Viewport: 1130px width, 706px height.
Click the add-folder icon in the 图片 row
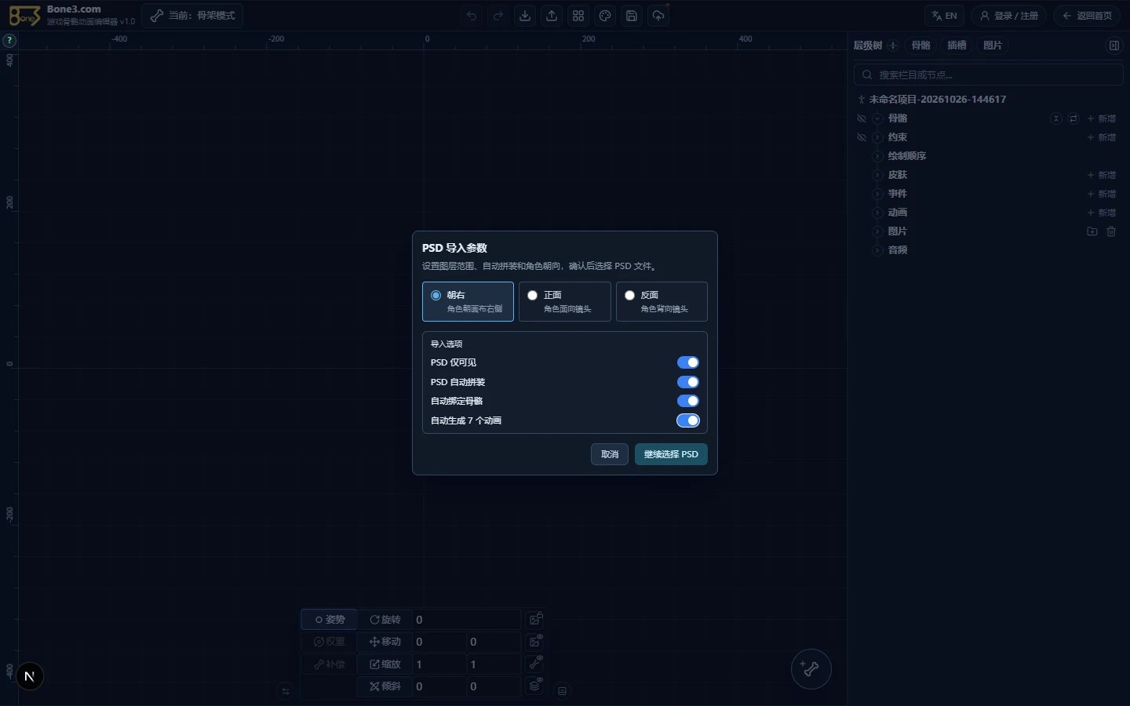point(1092,231)
